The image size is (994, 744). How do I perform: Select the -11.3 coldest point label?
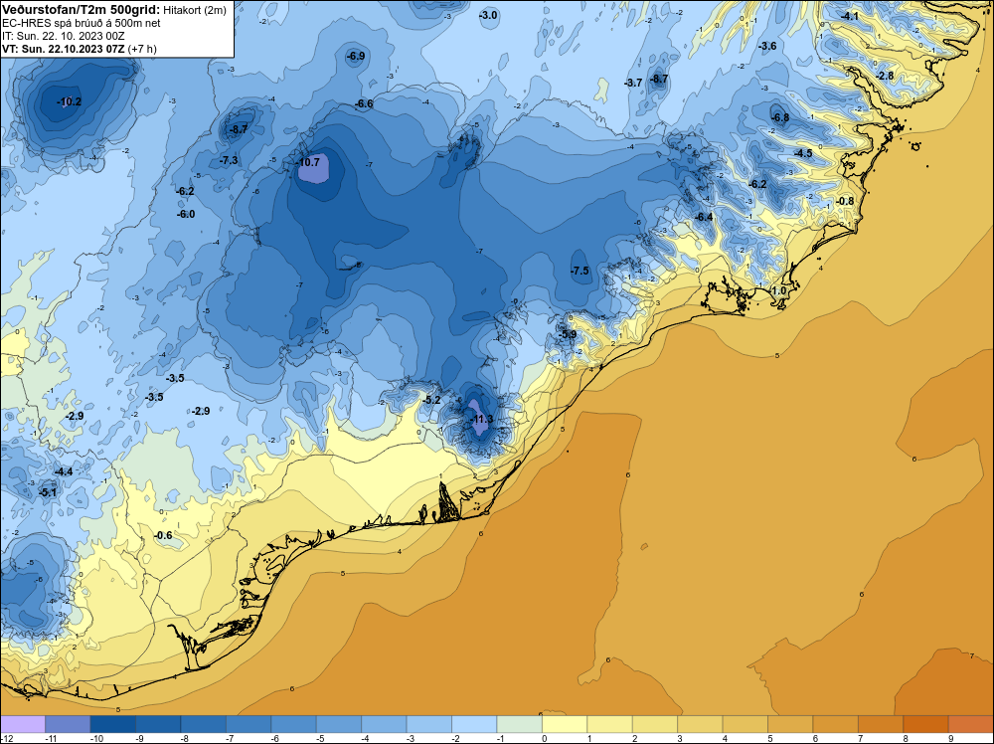point(482,420)
